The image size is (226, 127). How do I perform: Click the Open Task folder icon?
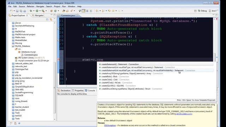tap(67, 11)
